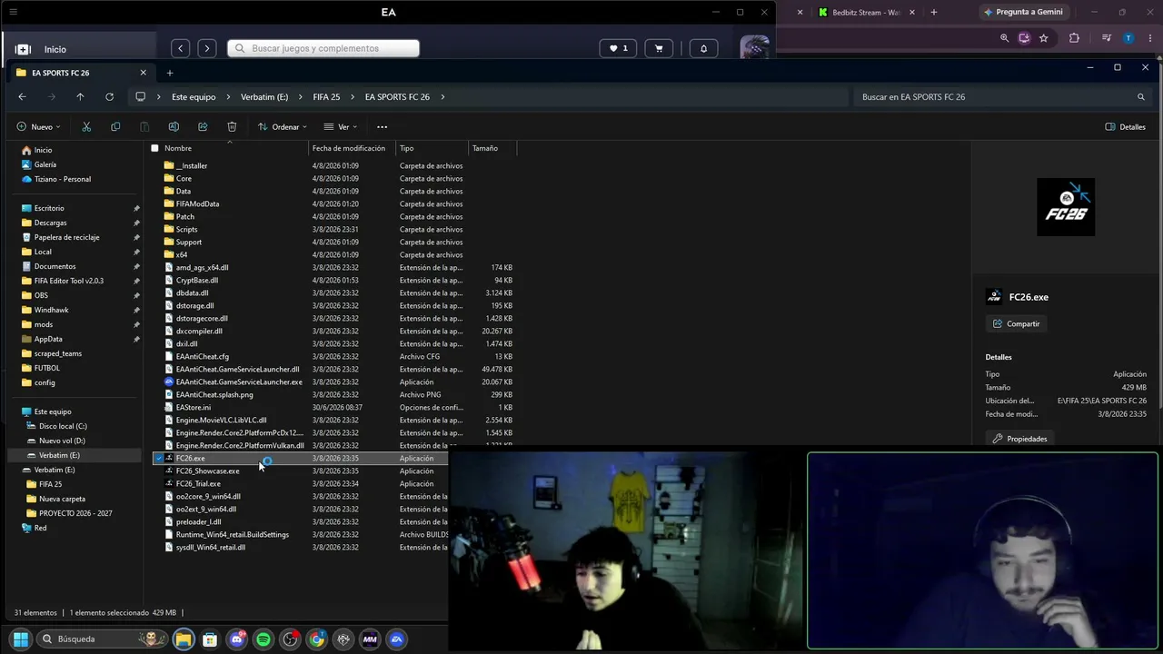Click the Compartir button in details pane
This screenshot has height=654, width=1163.
pyautogui.click(x=1016, y=324)
